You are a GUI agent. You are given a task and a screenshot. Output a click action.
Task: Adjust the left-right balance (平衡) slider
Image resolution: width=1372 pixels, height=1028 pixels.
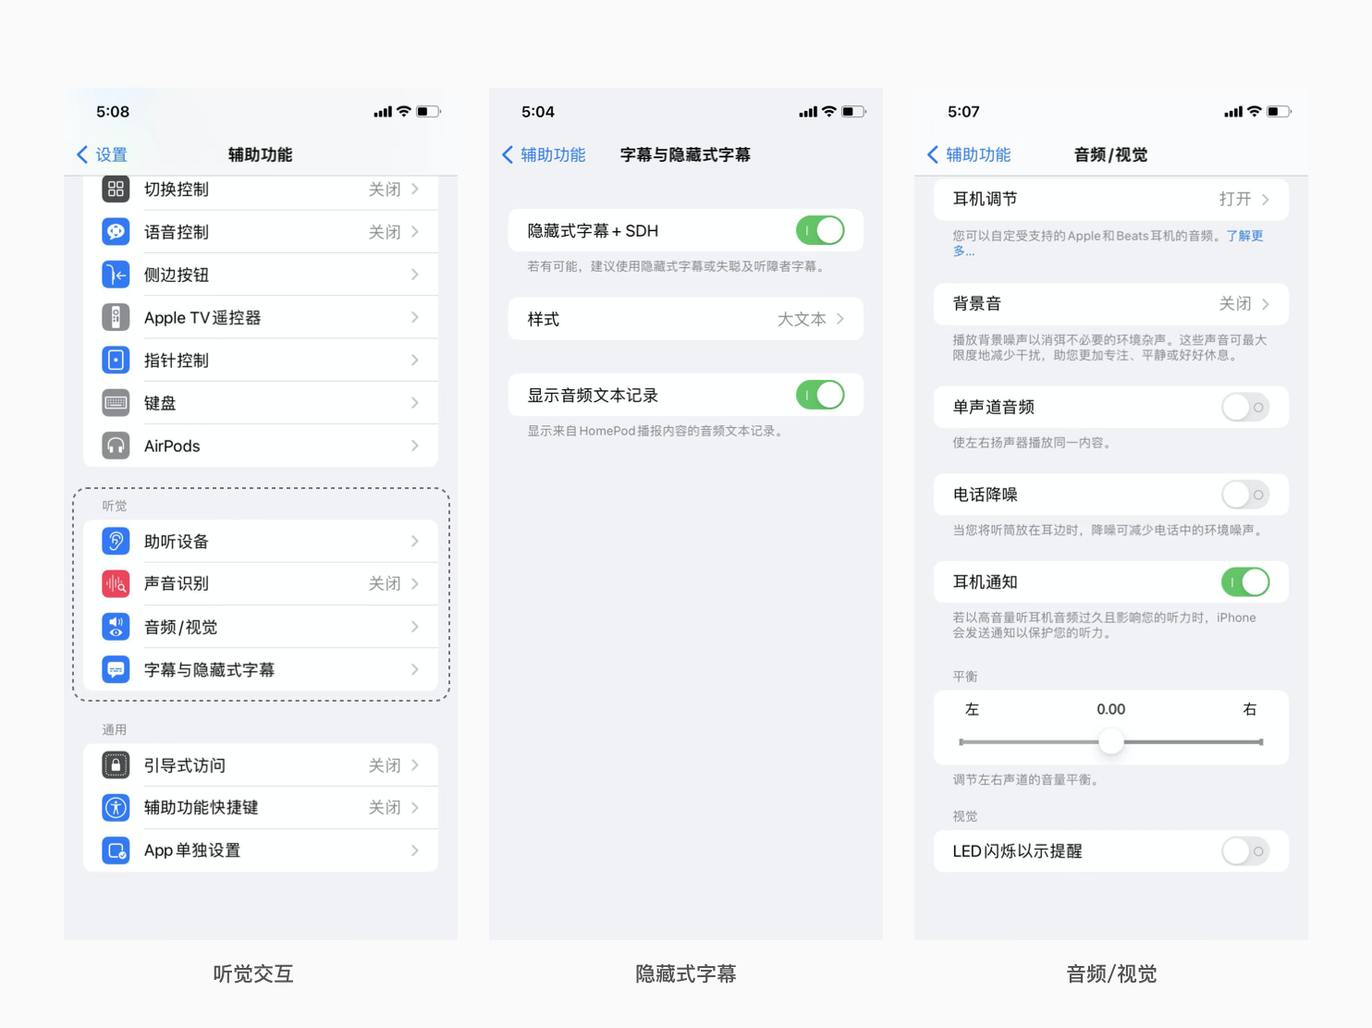tap(1110, 741)
